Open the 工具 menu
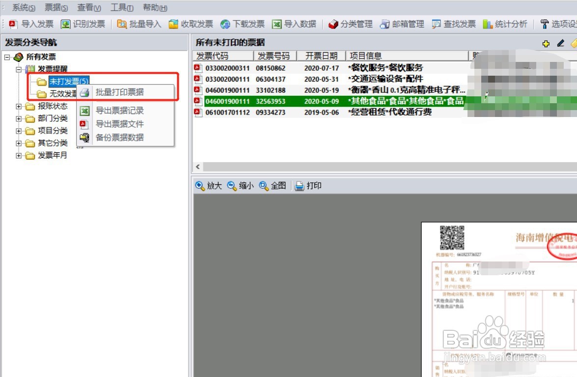 (x=121, y=7)
